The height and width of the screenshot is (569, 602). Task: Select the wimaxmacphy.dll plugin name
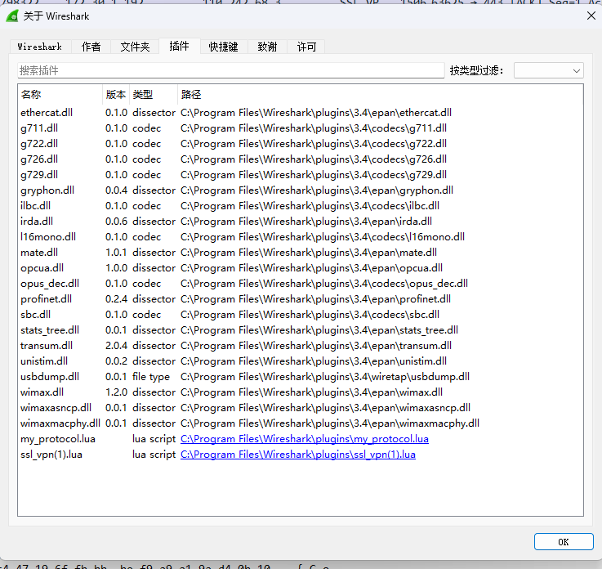click(x=60, y=423)
